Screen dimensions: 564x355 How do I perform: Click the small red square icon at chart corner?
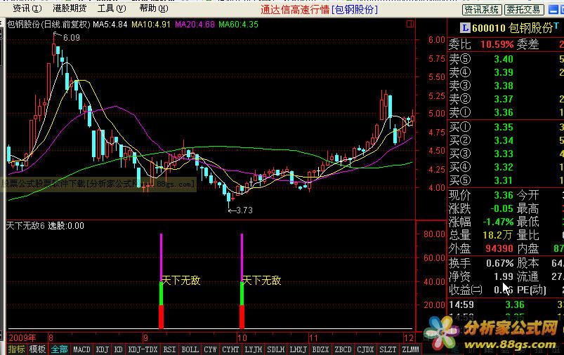tap(409, 24)
